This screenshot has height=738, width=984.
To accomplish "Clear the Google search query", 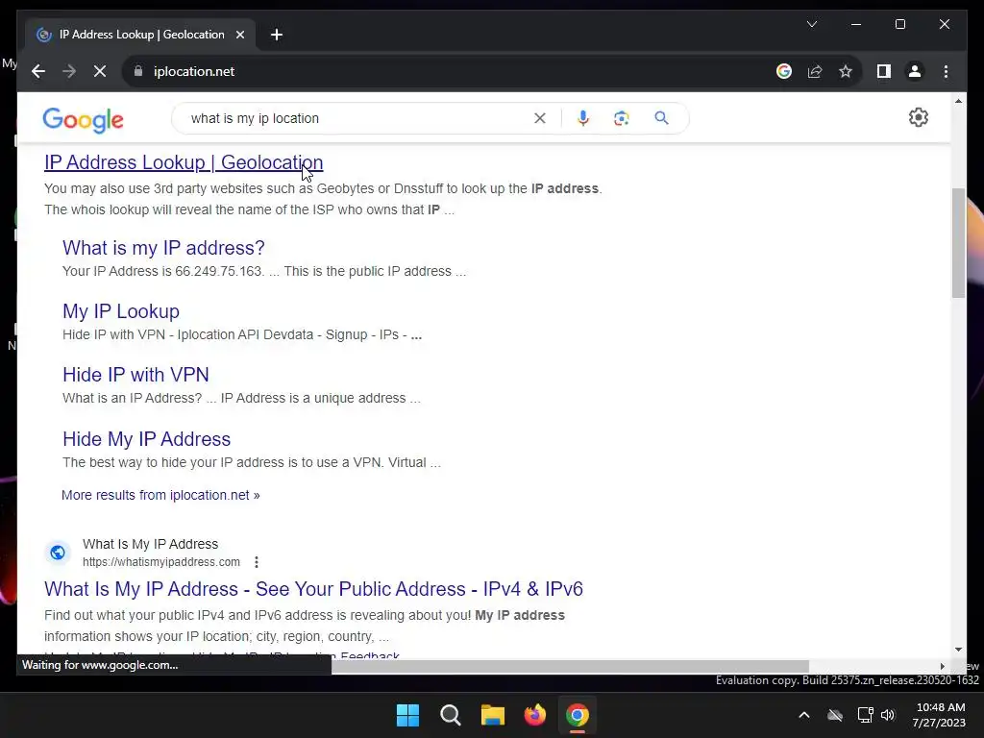I will (x=540, y=118).
